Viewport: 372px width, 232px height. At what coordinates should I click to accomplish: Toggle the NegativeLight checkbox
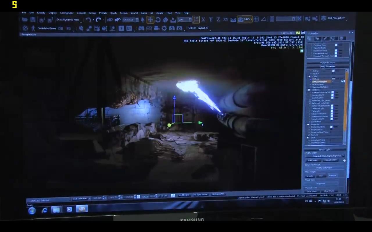click(x=331, y=119)
